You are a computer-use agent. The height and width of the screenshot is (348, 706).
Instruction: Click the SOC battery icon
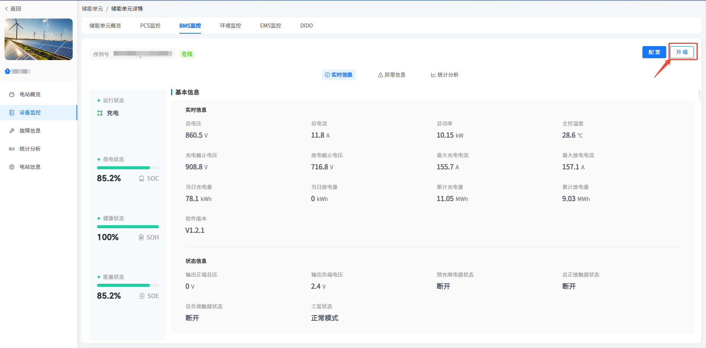click(142, 178)
